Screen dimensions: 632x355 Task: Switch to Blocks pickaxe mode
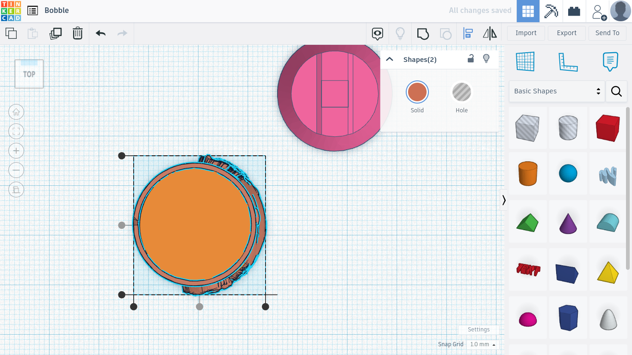551,11
